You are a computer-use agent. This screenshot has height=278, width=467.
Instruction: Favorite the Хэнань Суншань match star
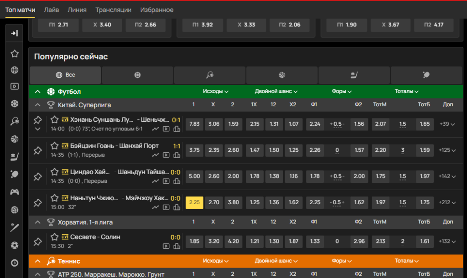[x=55, y=120]
